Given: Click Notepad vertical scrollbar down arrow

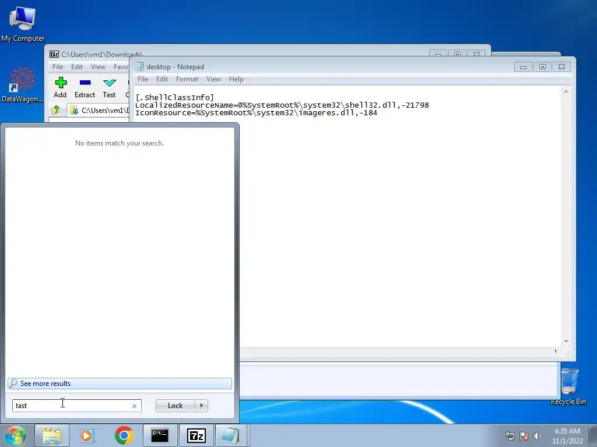Looking at the screenshot, I should 566,341.
